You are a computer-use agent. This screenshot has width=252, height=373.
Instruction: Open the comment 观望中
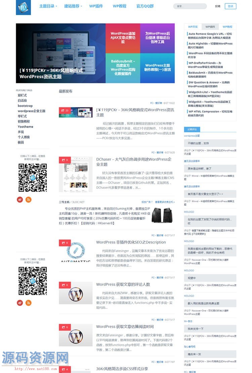pyautogui.click(x=210, y=278)
